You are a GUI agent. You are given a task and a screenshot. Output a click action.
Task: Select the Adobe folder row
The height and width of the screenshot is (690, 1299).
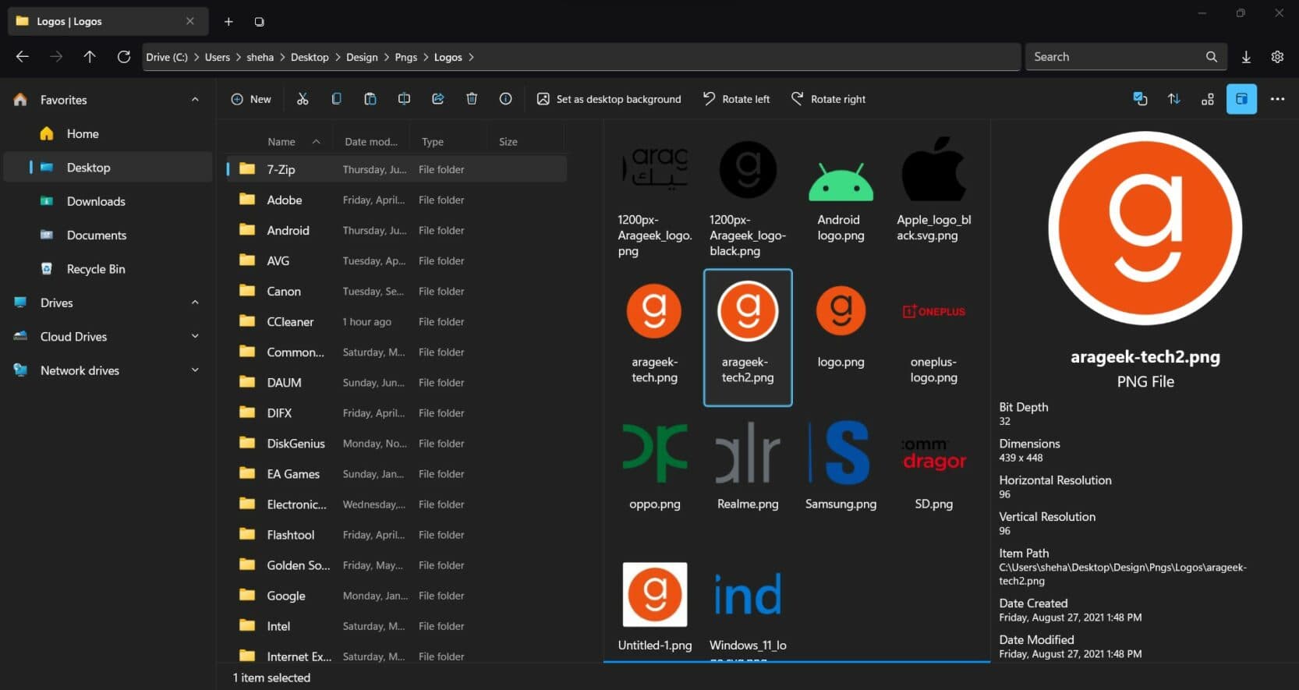(x=396, y=200)
